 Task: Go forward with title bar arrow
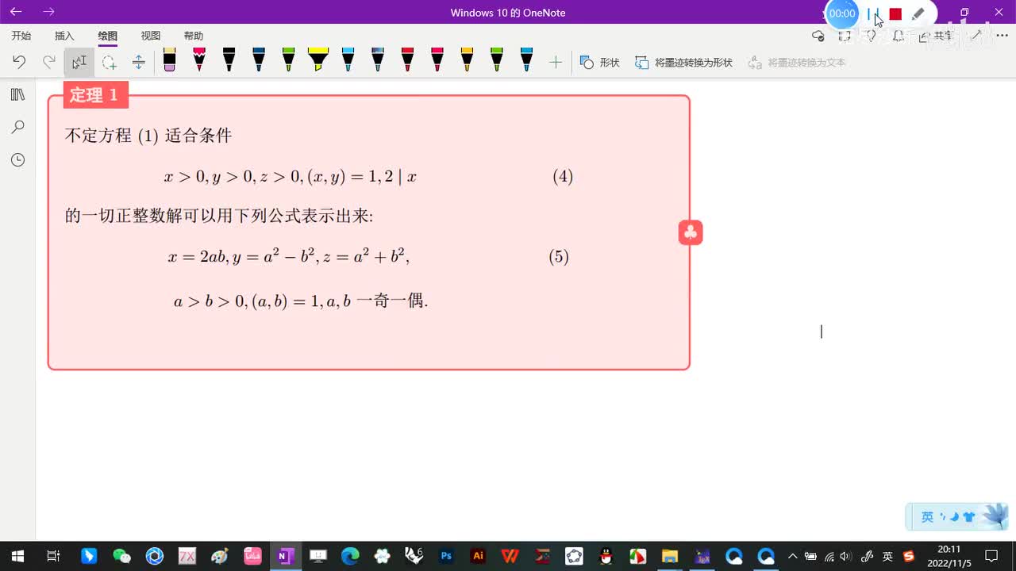pyautogui.click(x=49, y=12)
